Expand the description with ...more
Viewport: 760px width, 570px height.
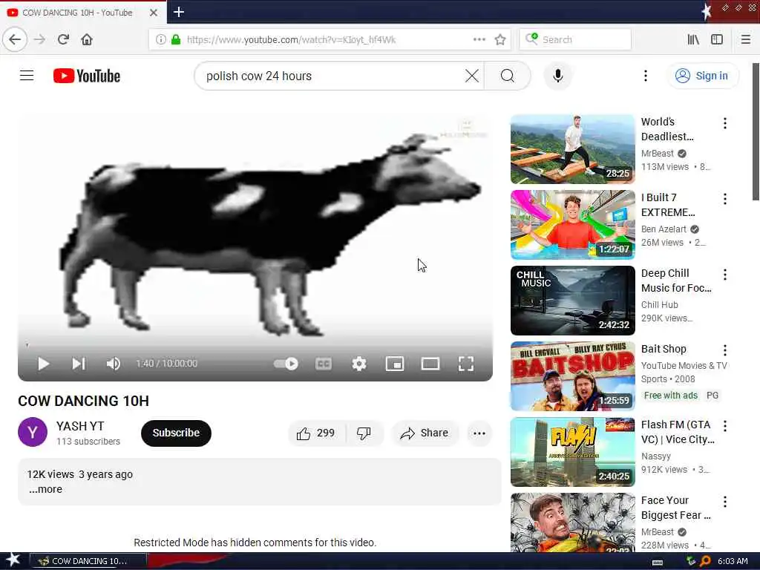(45, 489)
